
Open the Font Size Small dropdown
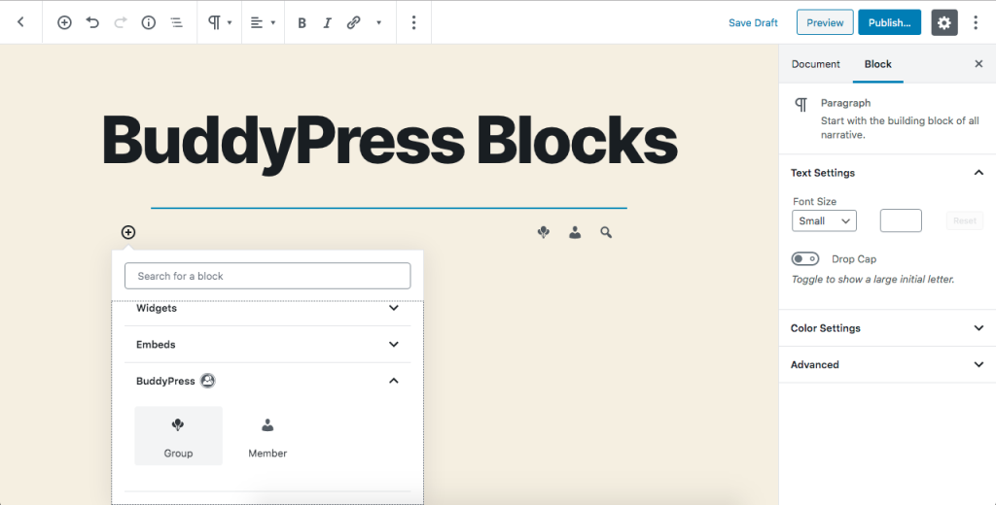point(824,220)
